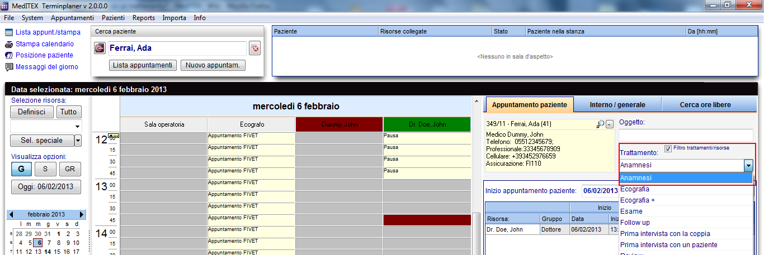Select day 14 in mini calendar
The height and width of the screenshot is (255, 764).
[48, 252]
